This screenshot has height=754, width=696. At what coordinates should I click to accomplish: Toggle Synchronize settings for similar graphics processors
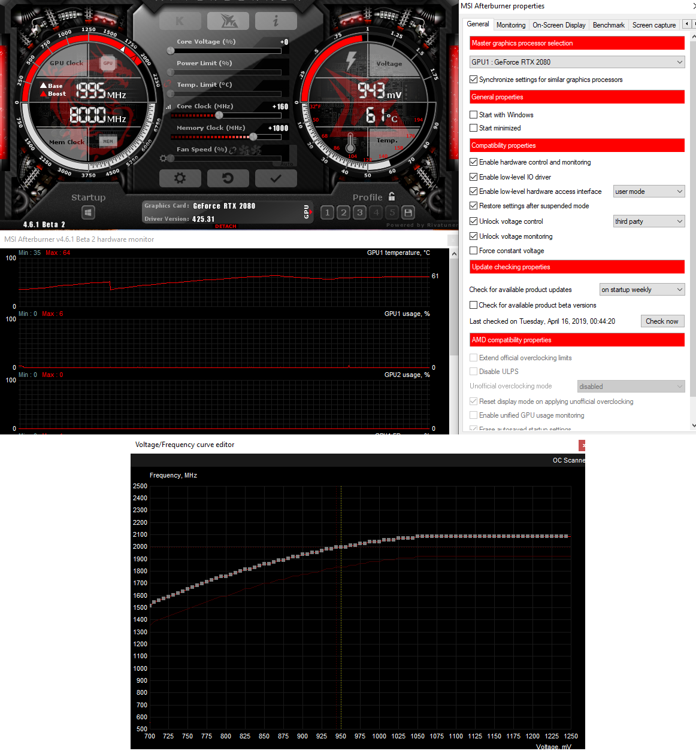click(474, 80)
